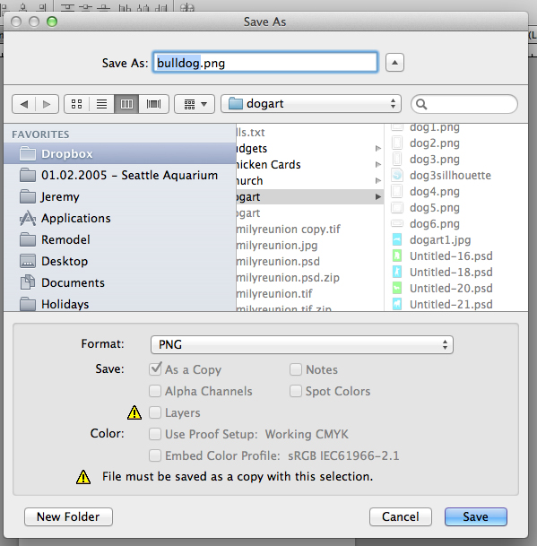537x546 pixels.
Task: Check the Embed Color Profile option
Action: (x=155, y=455)
